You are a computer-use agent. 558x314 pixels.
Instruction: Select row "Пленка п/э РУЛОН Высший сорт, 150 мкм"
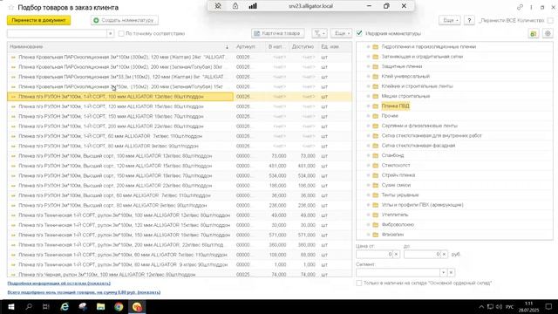[180, 175]
